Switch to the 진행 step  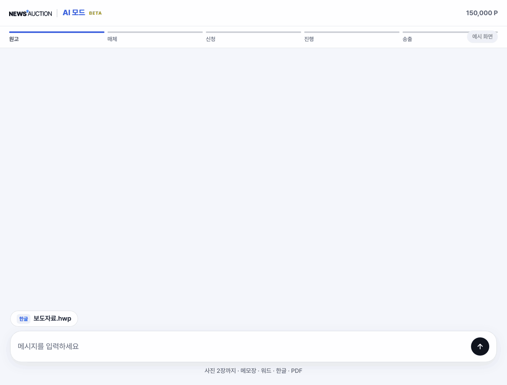[x=309, y=39]
